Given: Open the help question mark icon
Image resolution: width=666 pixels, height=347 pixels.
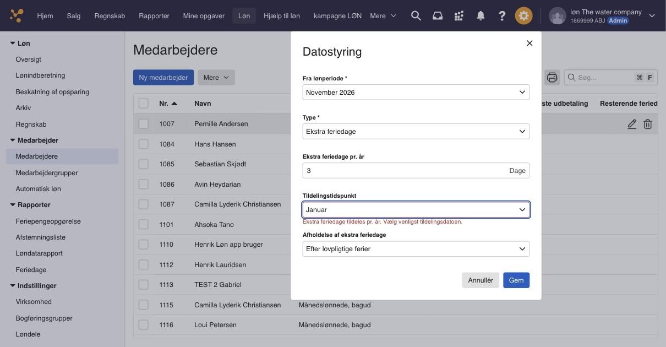Looking at the screenshot, I should click(502, 16).
